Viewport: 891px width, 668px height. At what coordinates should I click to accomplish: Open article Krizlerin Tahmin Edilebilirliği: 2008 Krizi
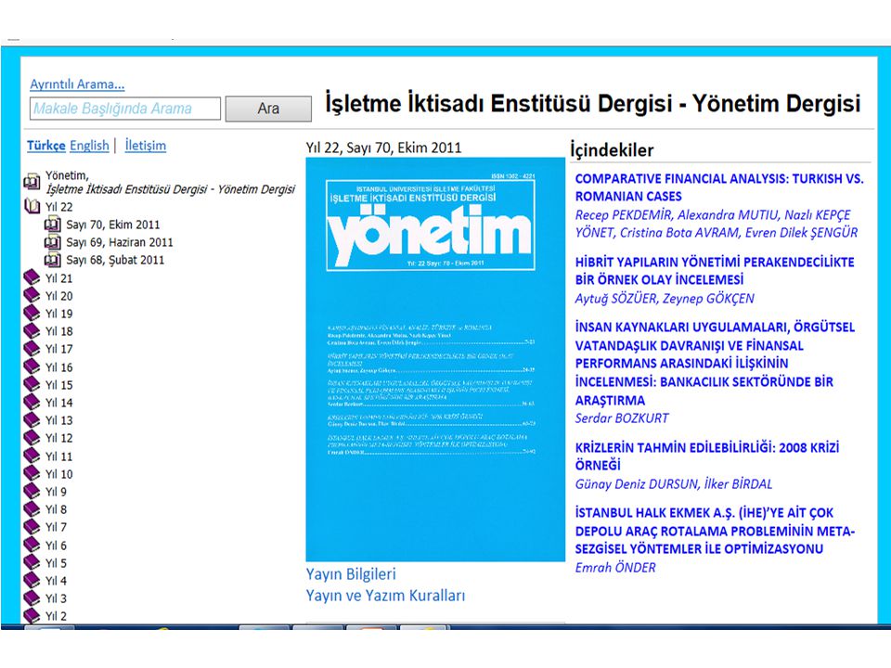click(707, 456)
